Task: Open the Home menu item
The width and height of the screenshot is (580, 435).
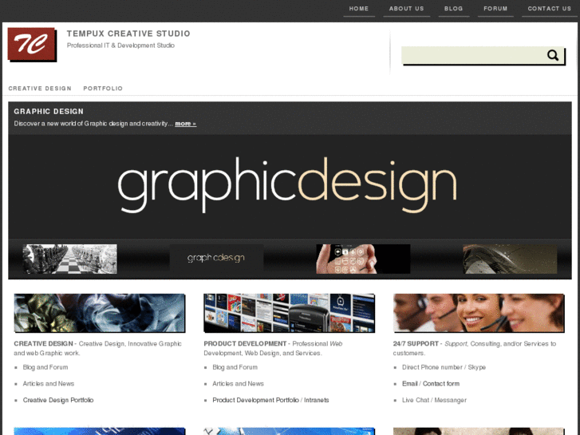Action: point(359,9)
